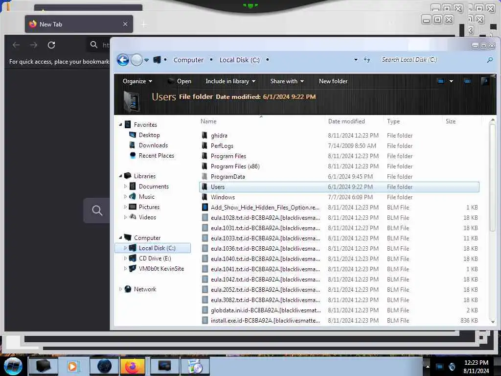Select Computer in the address breadcrumb
The width and height of the screenshot is (501, 376).
(x=188, y=60)
